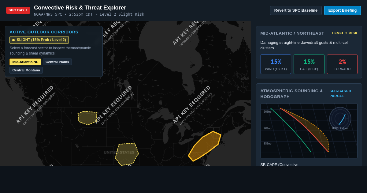Open the 2% TORNADO probability card
Viewport: 367px width, 193px height.
pyautogui.click(x=342, y=64)
